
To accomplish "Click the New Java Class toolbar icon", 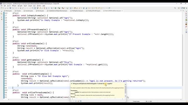I will pyautogui.click(x=71, y=8).
